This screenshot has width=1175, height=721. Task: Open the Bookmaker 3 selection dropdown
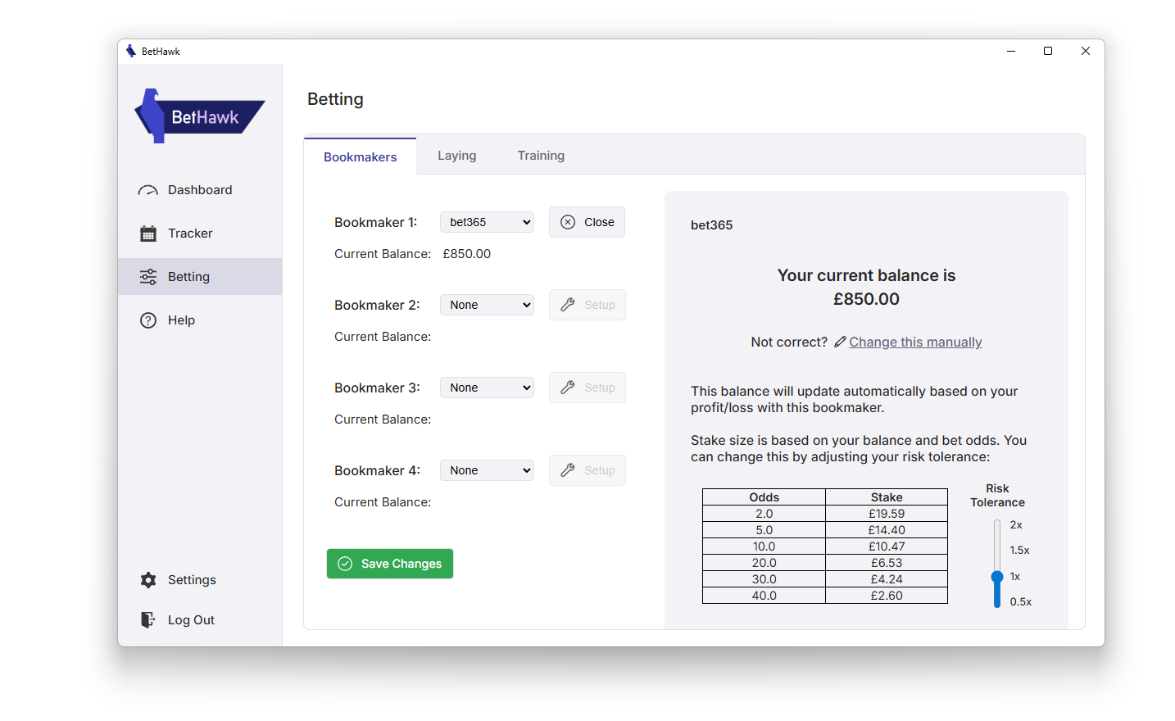[487, 388]
